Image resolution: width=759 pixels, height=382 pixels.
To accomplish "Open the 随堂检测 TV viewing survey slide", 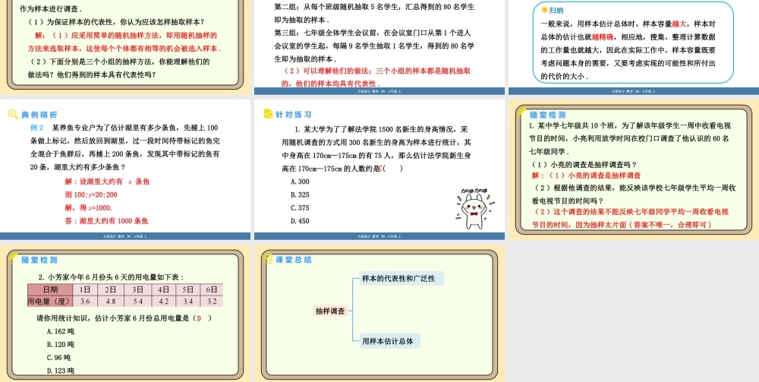I will (634, 169).
